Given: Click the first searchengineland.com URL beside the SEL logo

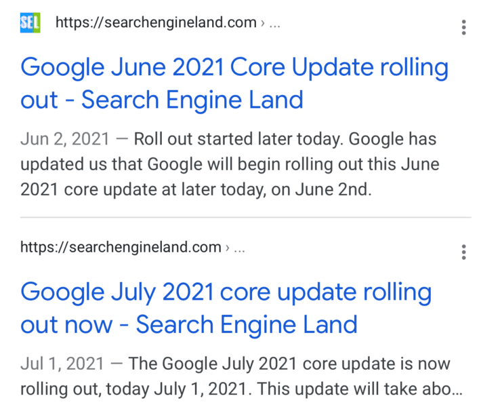Looking at the screenshot, I should click(x=156, y=22).
